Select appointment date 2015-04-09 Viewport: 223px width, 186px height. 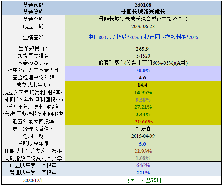point(143,136)
